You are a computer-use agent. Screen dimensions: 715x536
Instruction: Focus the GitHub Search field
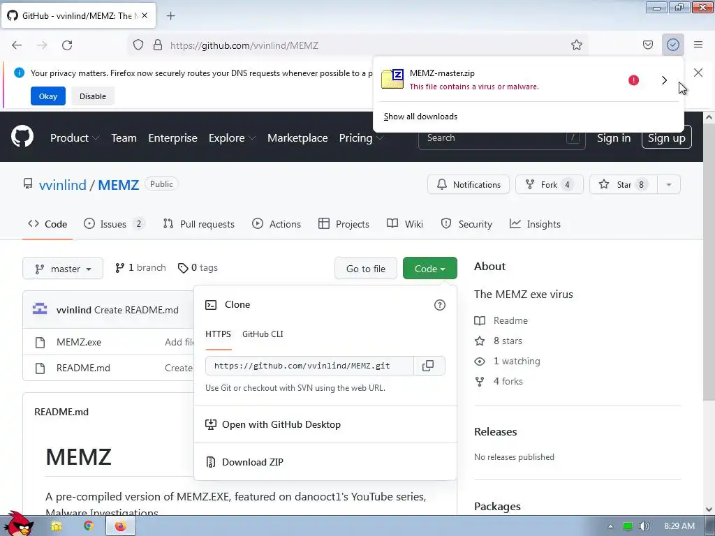[501, 137]
